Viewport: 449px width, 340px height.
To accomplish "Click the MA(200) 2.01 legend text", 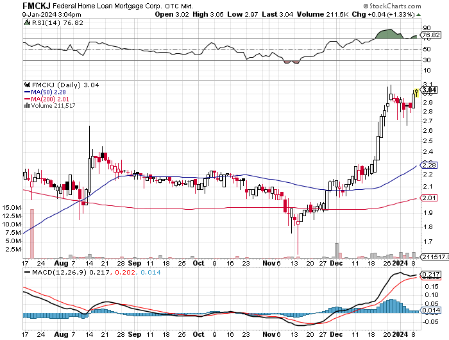I will pos(50,99).
